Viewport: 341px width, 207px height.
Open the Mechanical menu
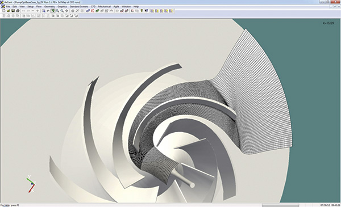pyautogui.click(x=105, y=6)
